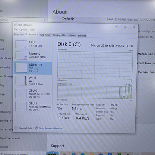
Task: Collapse view with Fewer details arrow icon
Action: [x=16, y=128]
